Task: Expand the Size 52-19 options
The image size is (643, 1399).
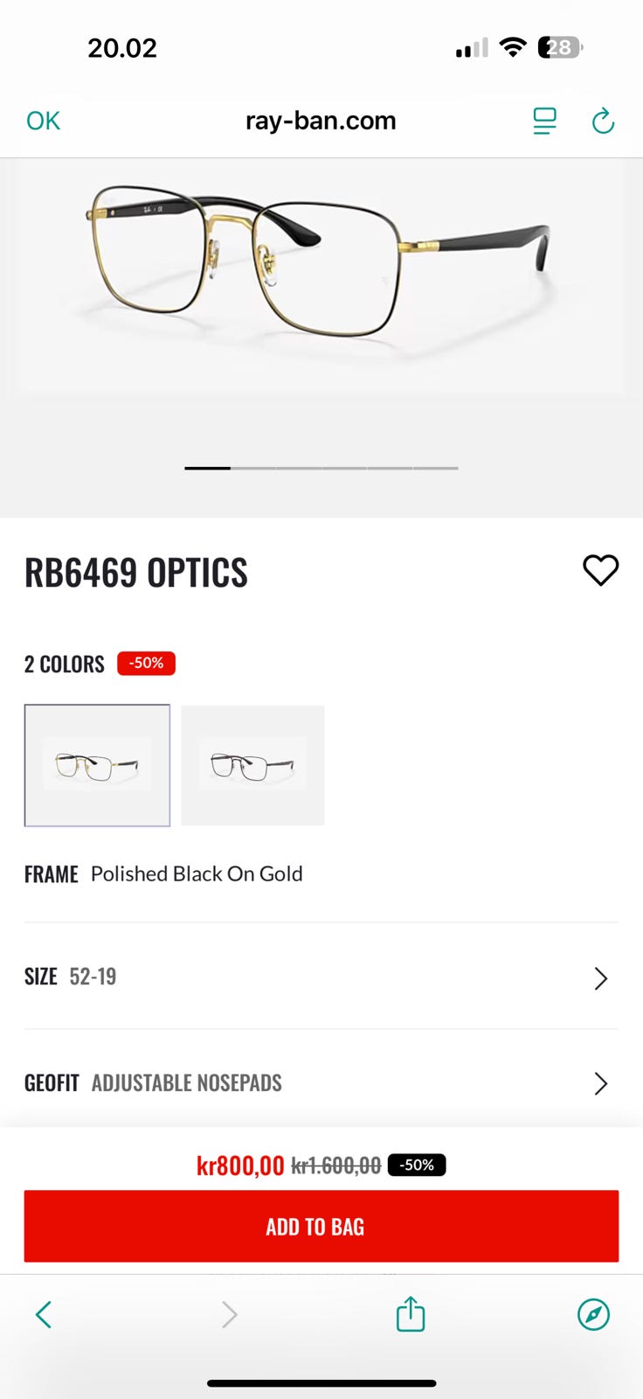Action: pos(321,977)
